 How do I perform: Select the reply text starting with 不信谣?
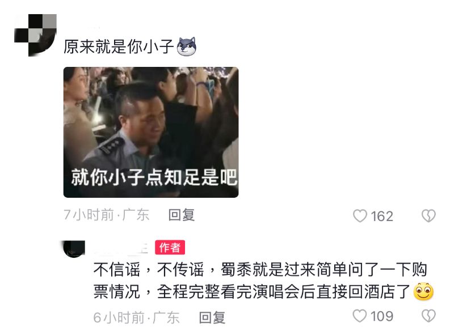click(260, 281)
